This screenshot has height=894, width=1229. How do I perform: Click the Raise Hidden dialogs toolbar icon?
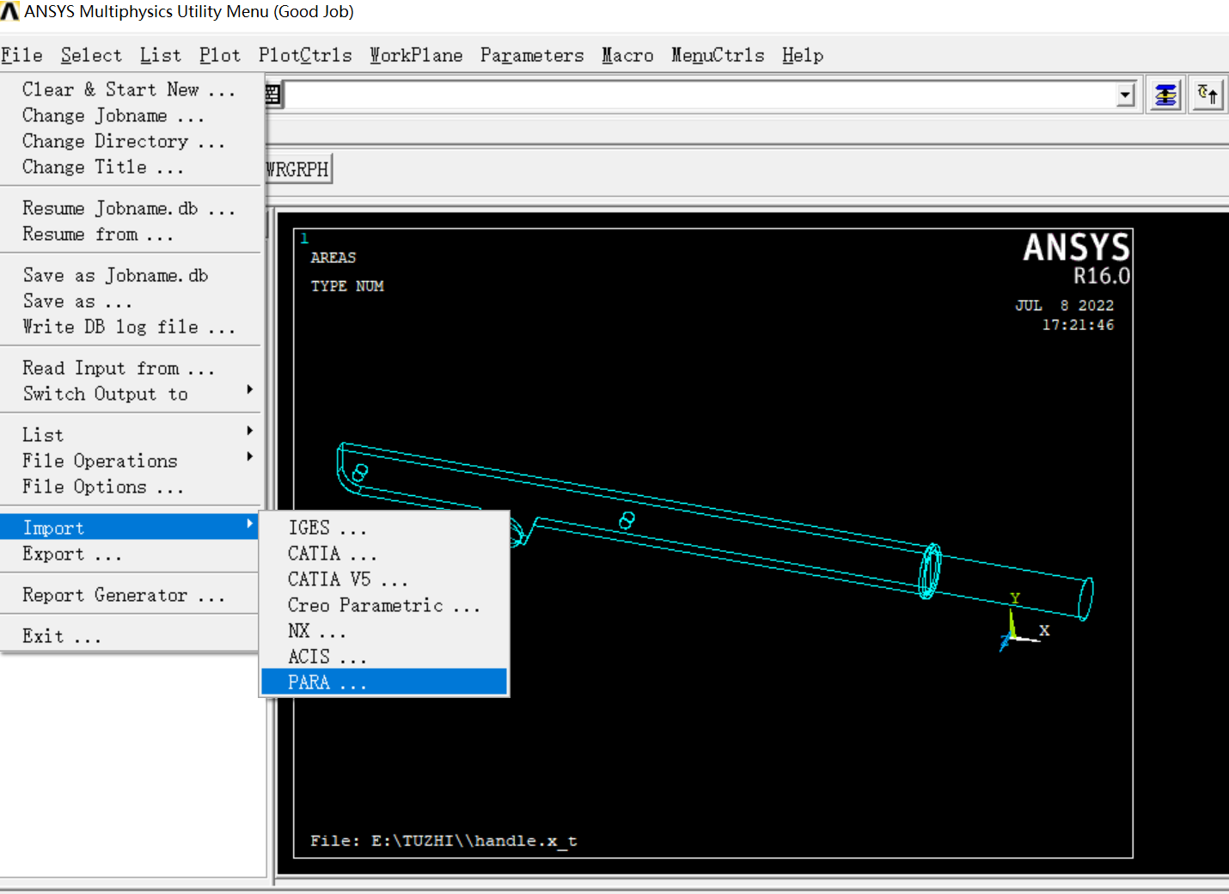(1165, 95)
